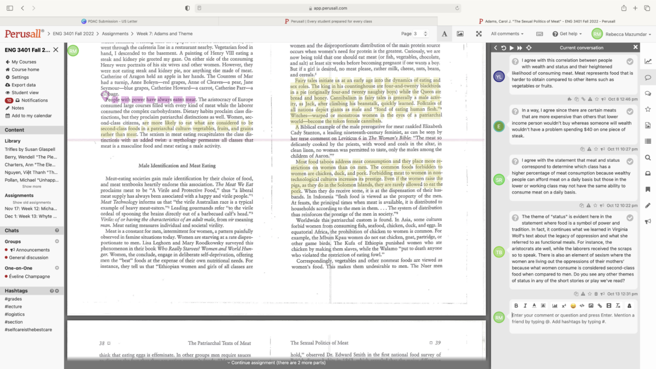
Task: Click Show old assignments
Action: point(32,202)
